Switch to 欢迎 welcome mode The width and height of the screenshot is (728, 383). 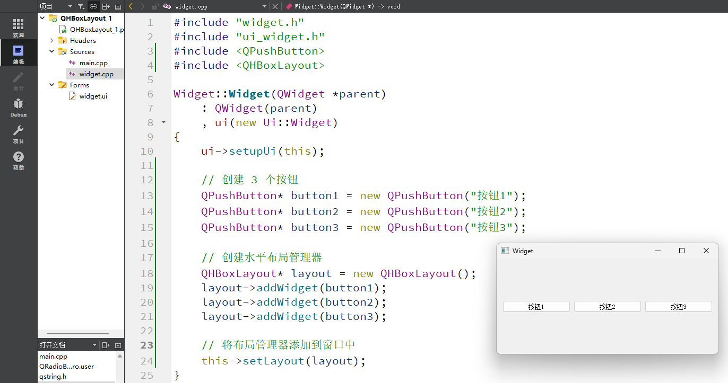tap(18, 25)
